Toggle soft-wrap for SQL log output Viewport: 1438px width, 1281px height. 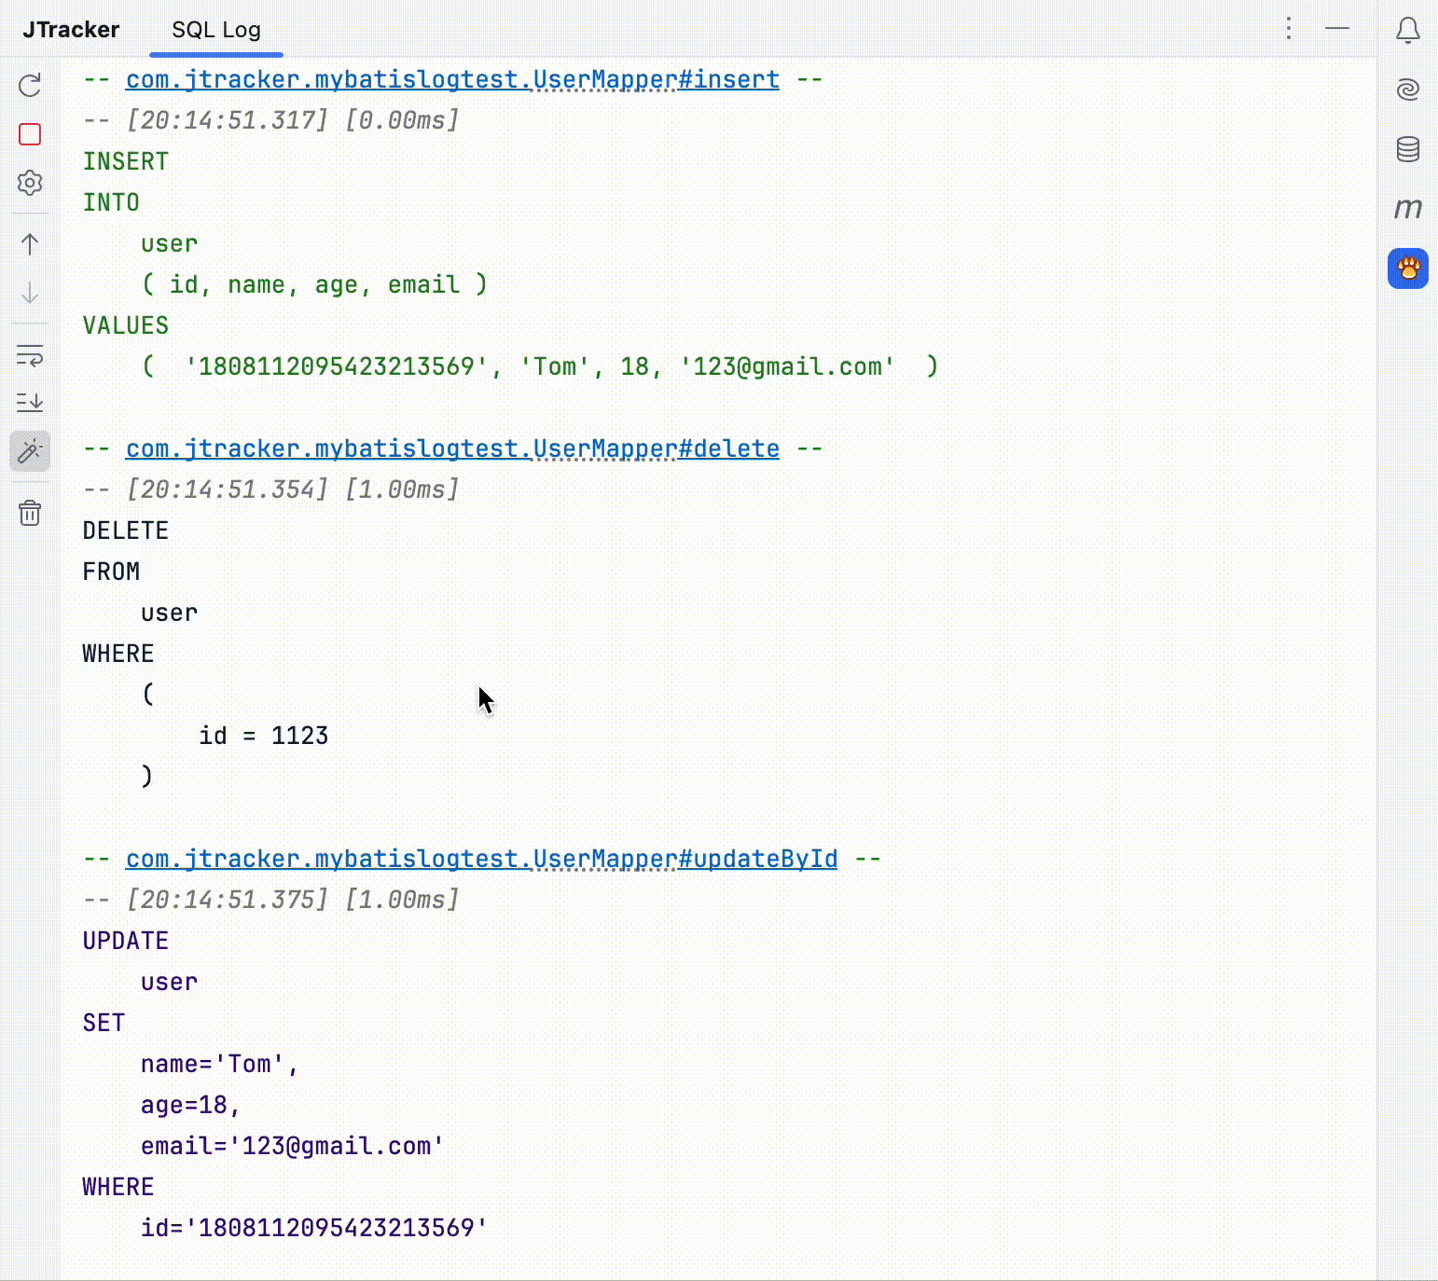pos(30,355)
